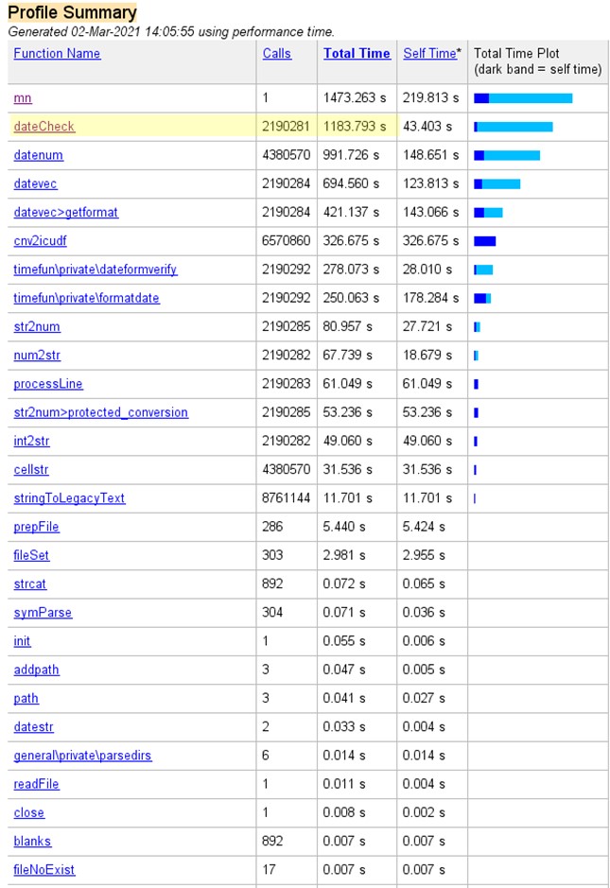
Task: Sort by Total Time column header
Action: pos(357,54)
